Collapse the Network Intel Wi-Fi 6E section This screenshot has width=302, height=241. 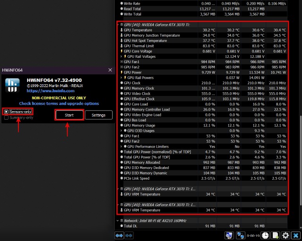(118, 220)
